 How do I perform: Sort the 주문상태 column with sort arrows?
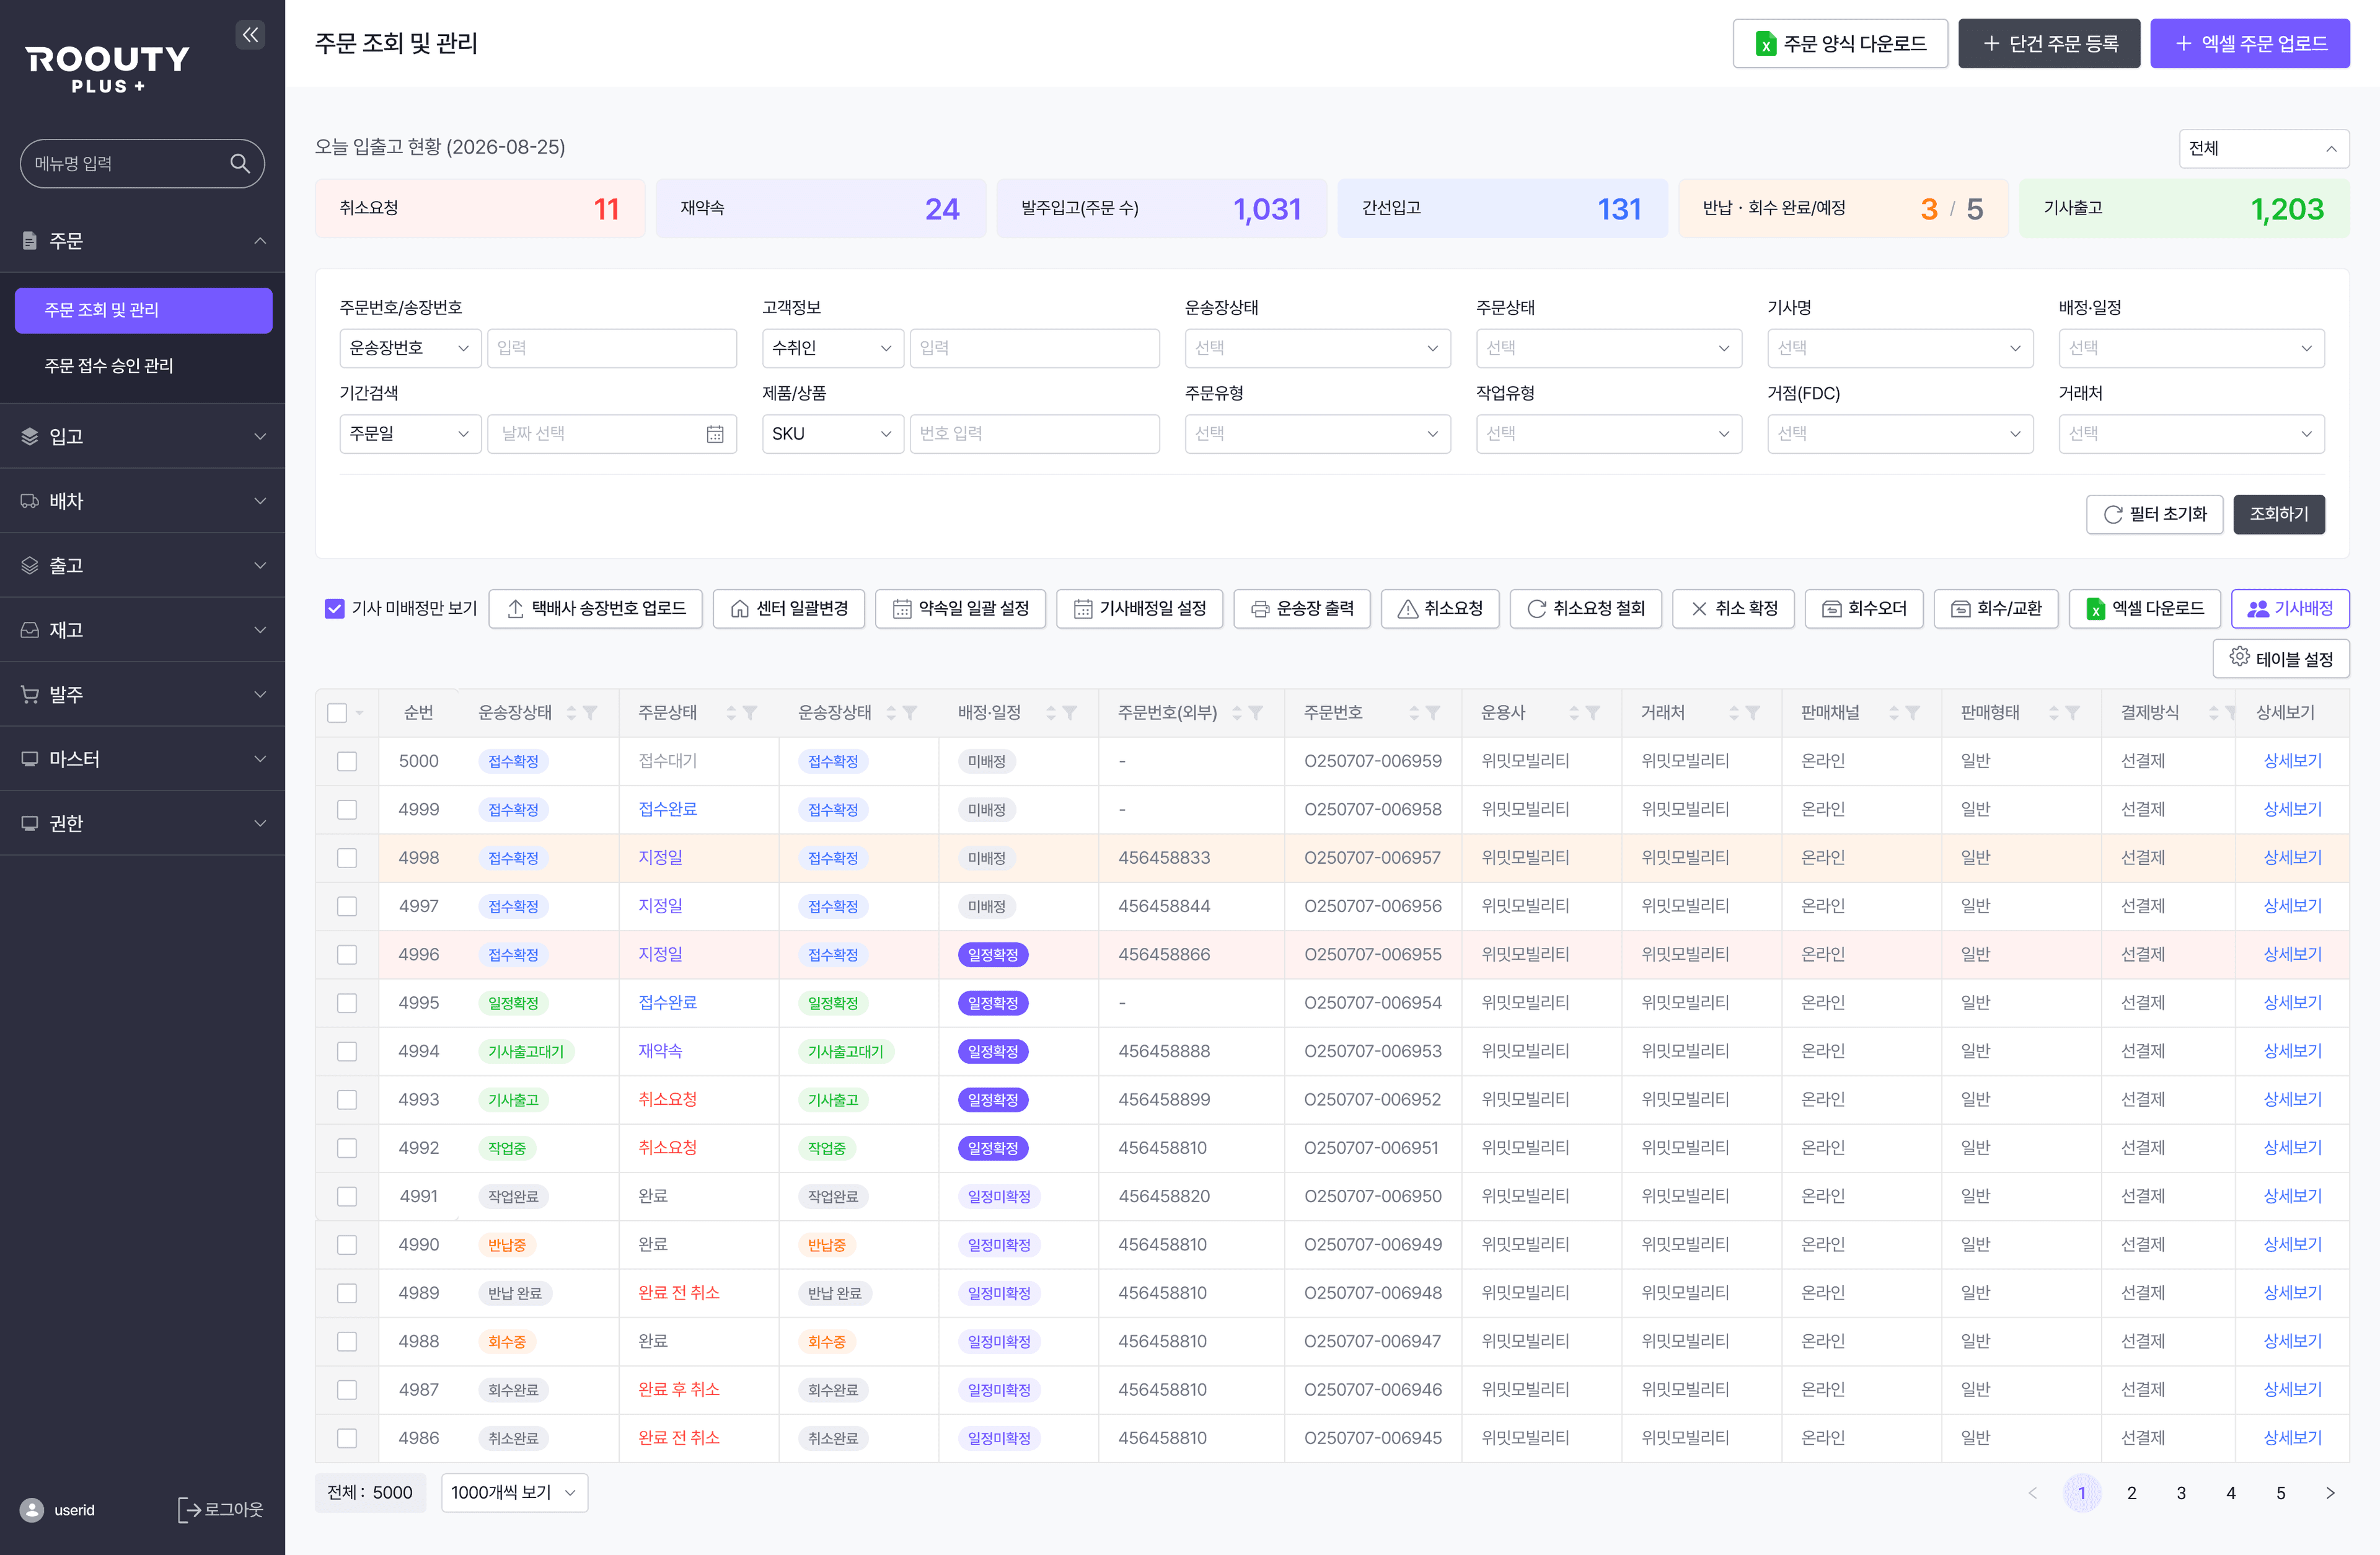click(731, 712)
